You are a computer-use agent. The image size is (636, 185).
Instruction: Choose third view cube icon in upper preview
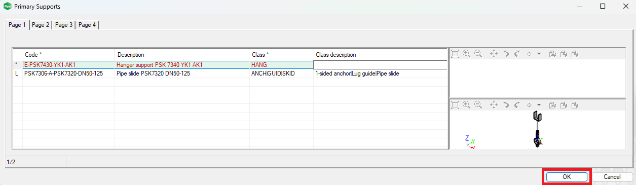pos(575,54)
